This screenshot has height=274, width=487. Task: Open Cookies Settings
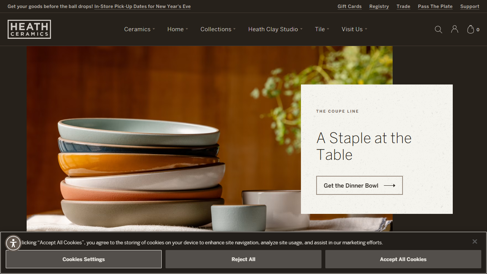pyautogui.click(x=84, y=259)
